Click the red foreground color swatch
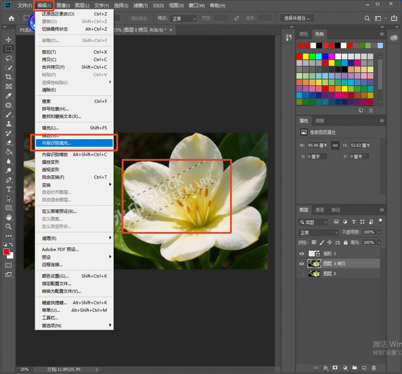This screenshot has width=402, height=374. tap(6, 252)
